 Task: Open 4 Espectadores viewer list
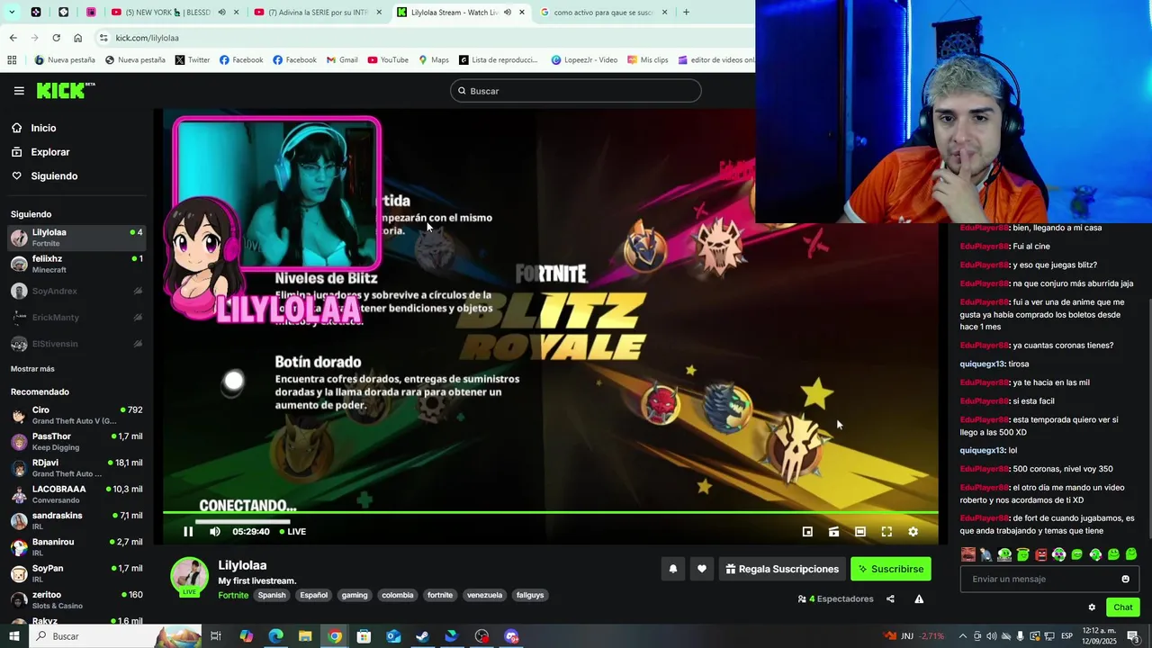(x=836, y=599)
